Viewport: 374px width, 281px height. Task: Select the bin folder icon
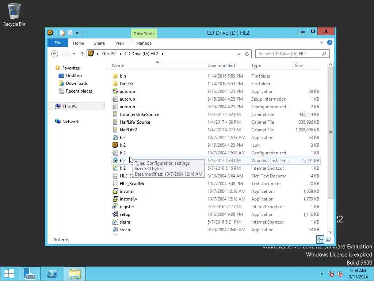pyautogui.click(x=115, y=76)
